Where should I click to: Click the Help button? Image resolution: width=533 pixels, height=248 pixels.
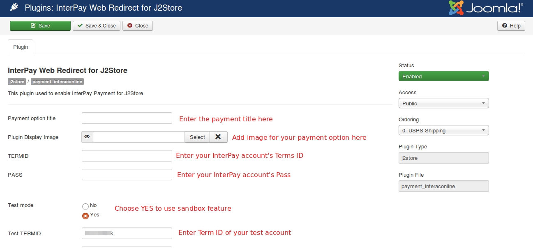(511, 26)
